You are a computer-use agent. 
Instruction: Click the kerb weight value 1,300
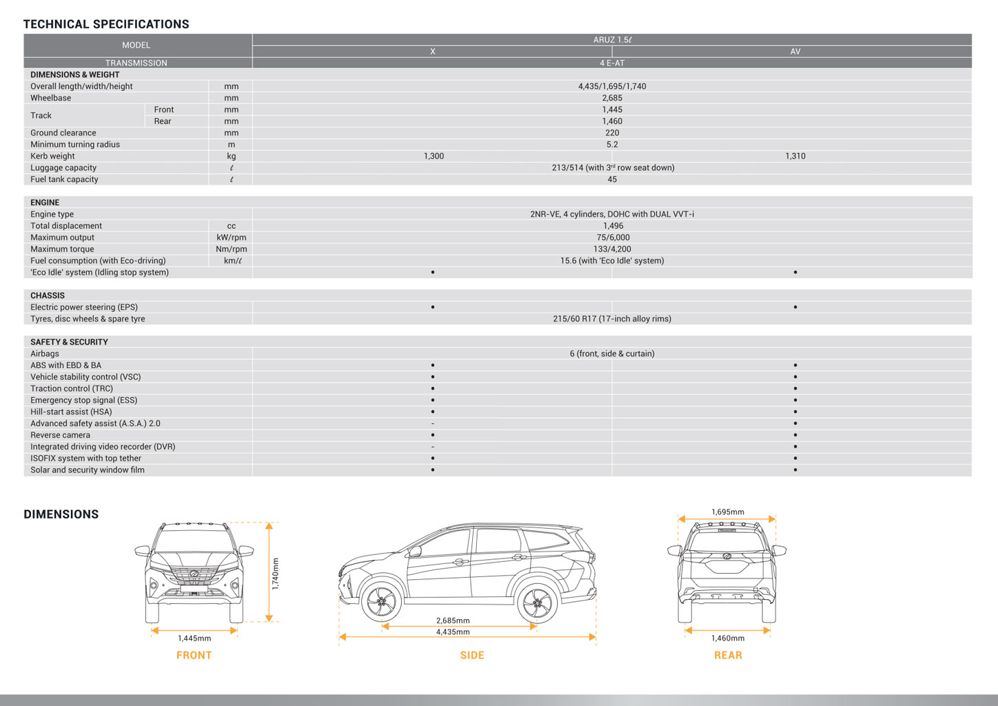click(434, 157)
